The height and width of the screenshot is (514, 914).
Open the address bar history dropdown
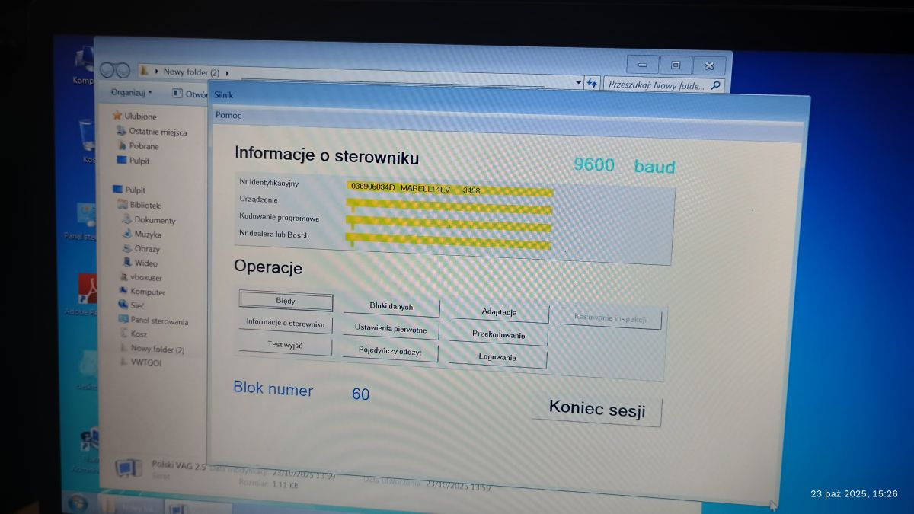(x=579, y=82)
